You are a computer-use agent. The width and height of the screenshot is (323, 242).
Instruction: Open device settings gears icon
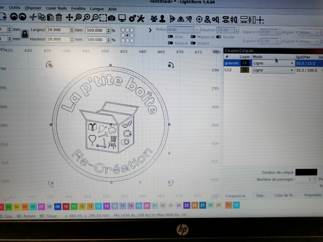pos(132,18)
